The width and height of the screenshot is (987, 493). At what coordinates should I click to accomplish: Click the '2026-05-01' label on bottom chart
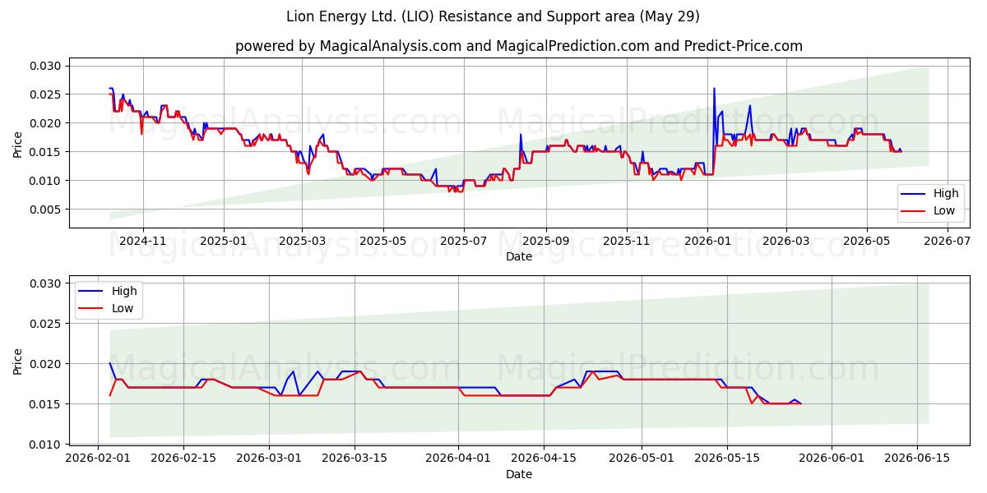(642, 459)
